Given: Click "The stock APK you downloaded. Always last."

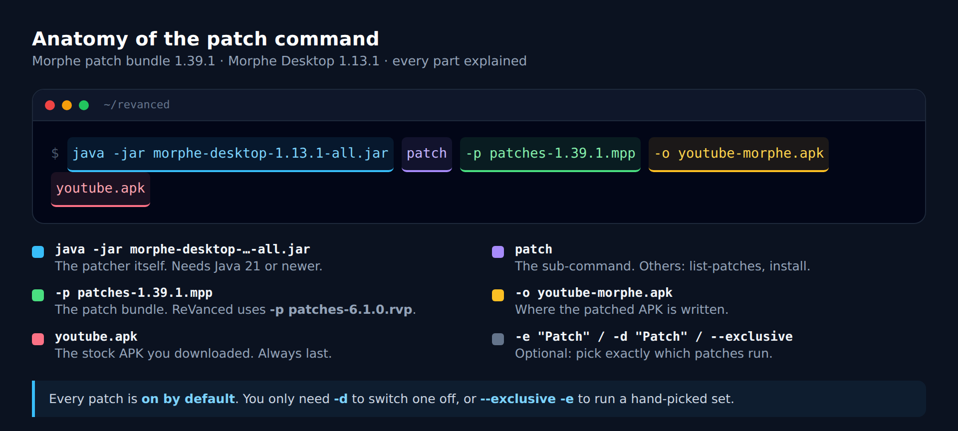Looking at the screenshot, I should coord(193,354).
